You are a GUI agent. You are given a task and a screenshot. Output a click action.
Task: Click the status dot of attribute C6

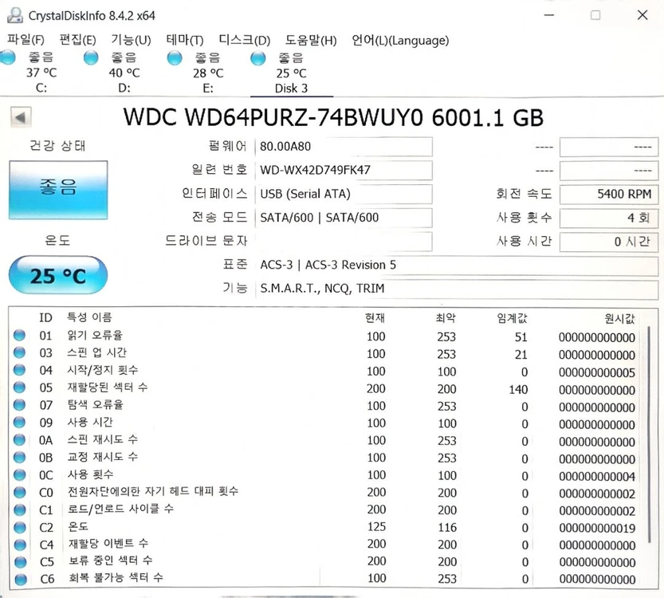pyautogui.click(x=21, y=579)
